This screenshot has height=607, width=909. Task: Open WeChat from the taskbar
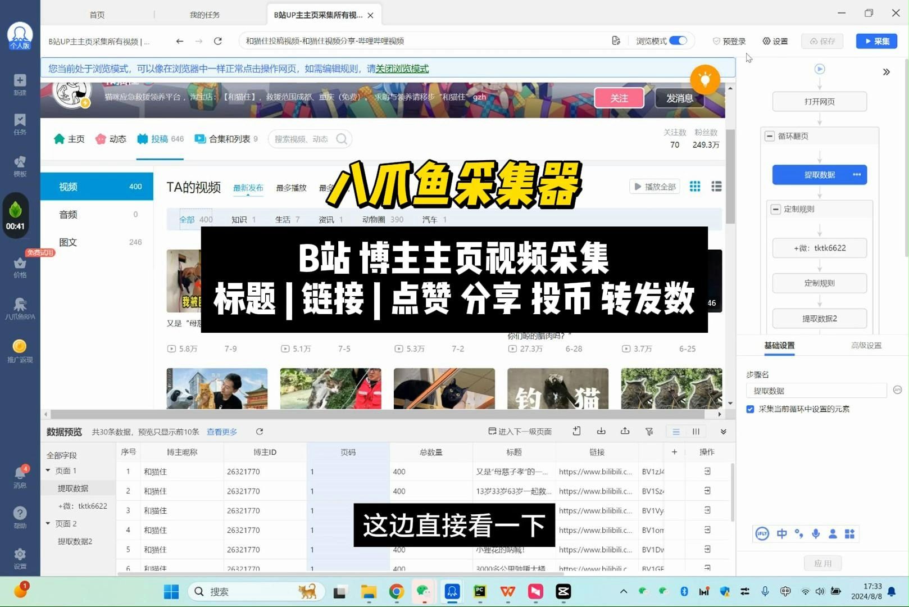[x=424, y=591]
